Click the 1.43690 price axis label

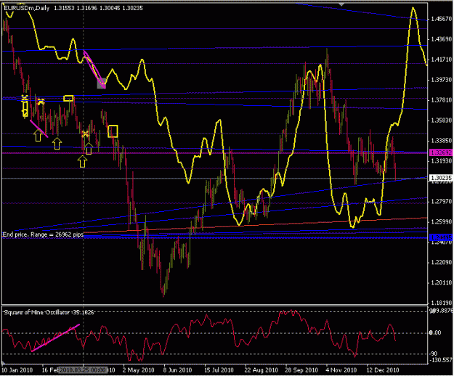point(441,39)
